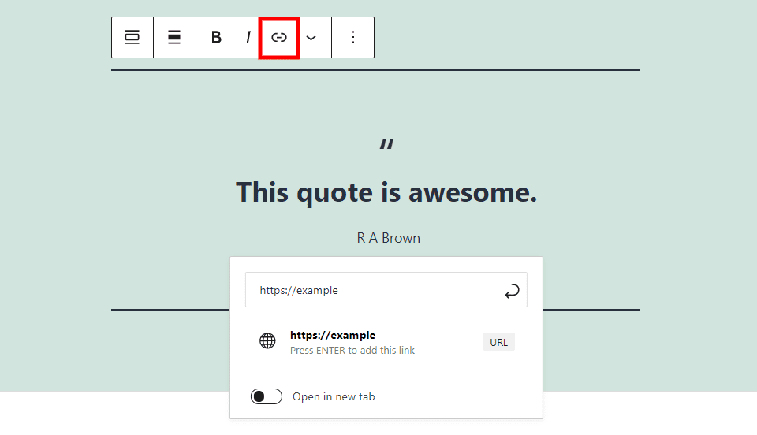
Task: Click the 'This quote is awesome.' text
Action: (x=386, y=192)
